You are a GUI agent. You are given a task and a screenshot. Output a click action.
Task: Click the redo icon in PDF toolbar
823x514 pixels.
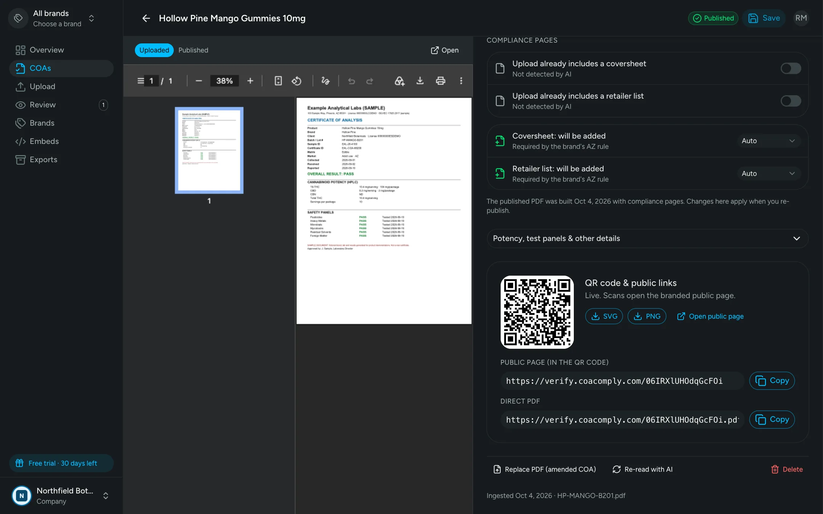coord(370,81)
